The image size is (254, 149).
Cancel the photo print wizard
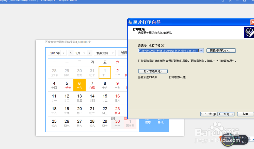pyautogui.click(x=245, y=114)
